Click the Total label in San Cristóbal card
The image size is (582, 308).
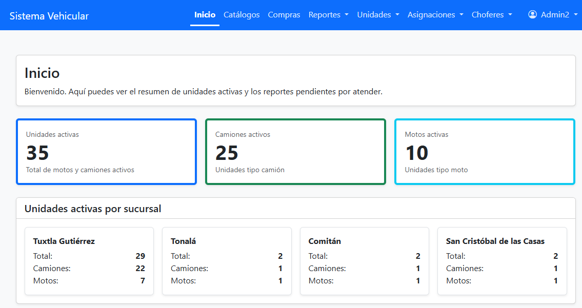pos(456,256)
